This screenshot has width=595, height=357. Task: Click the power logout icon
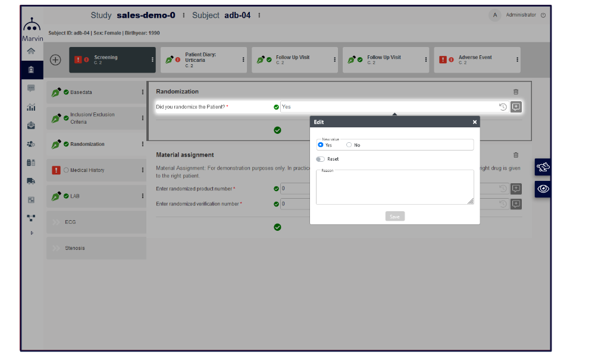tap(543, 15)
